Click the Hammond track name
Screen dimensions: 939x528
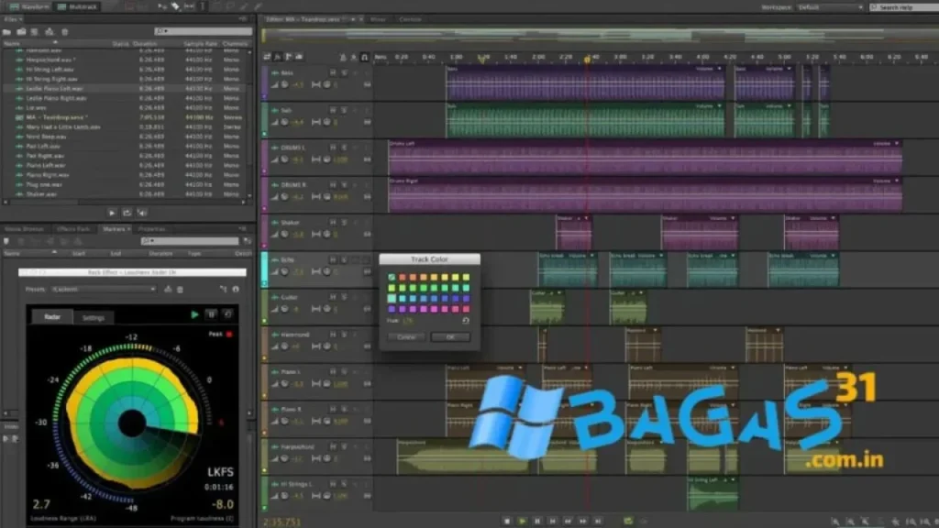pos(295,335)
